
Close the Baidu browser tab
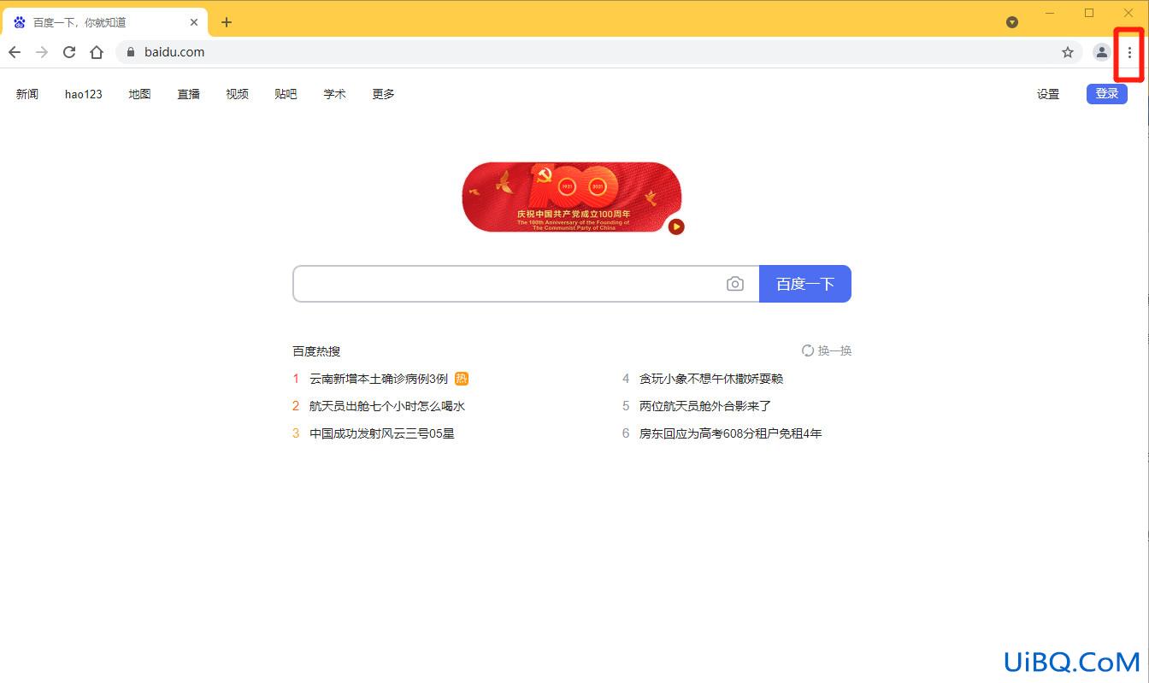pyautogui.click(x=195, y=22)
